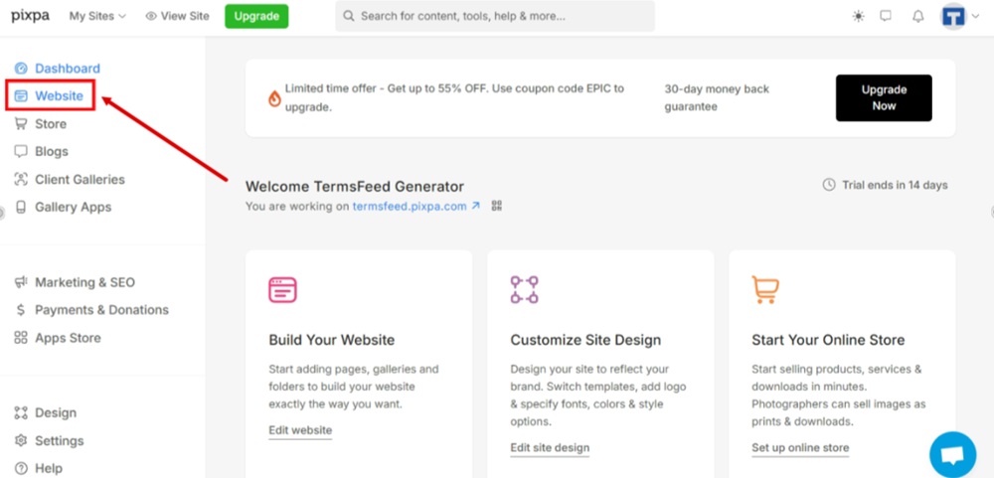Click Welcome TermsFeed Generator heading

(x=355, y=187)
